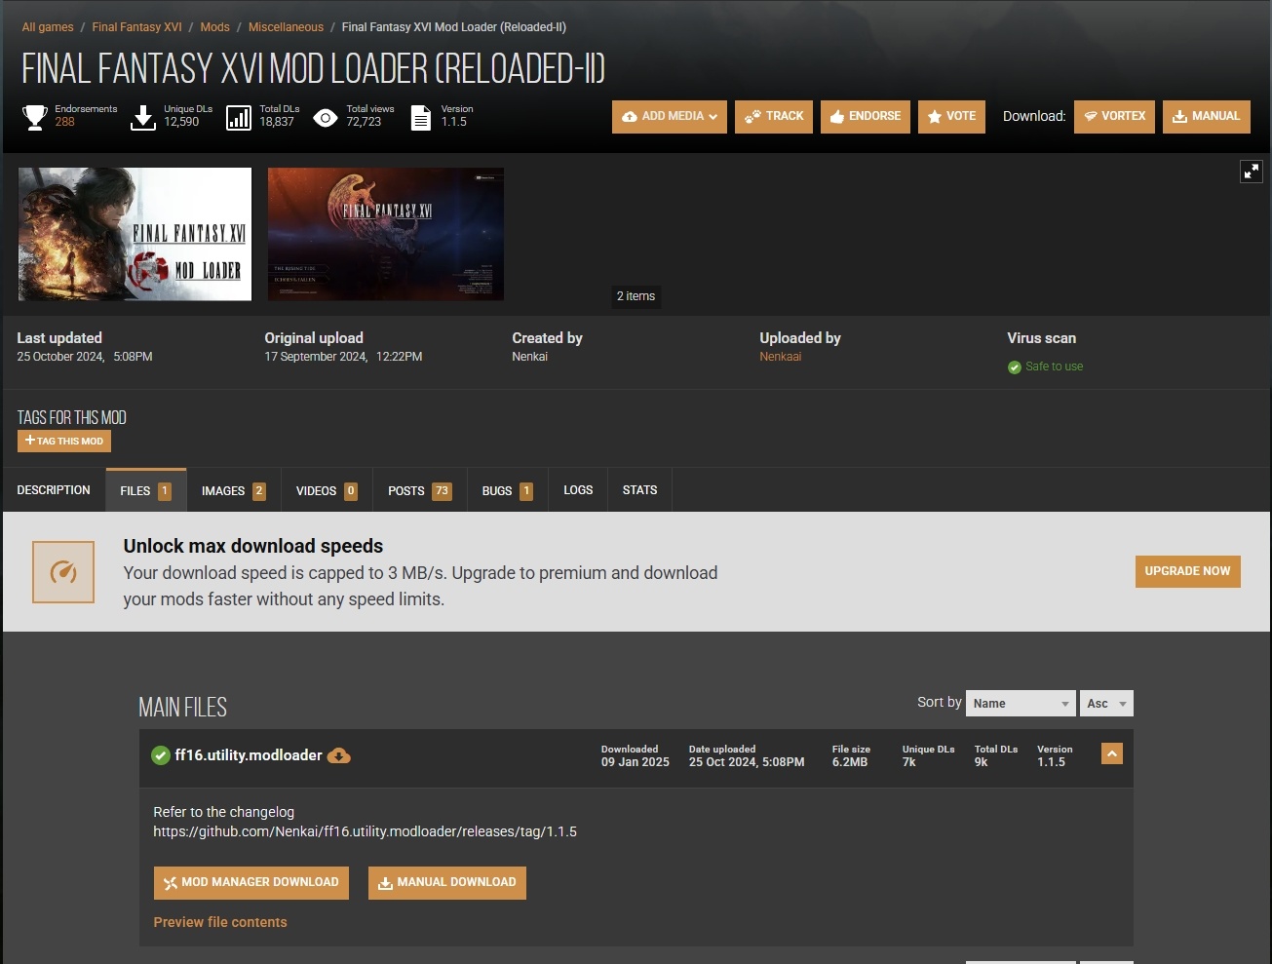Click the Main Files heading
The image size is (1272, 964).
coord(183,707)
